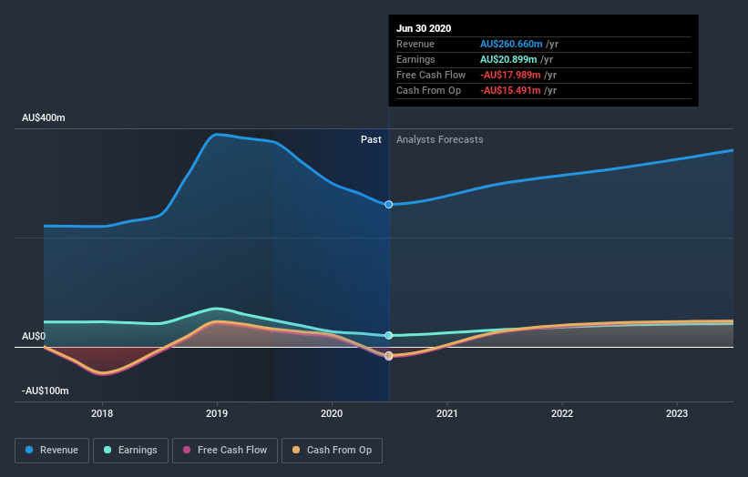Viewport: 748px width, 477px height.
Task: Click the Jun 30 2020 tooltip date
Action: click(x=424, y=28)
